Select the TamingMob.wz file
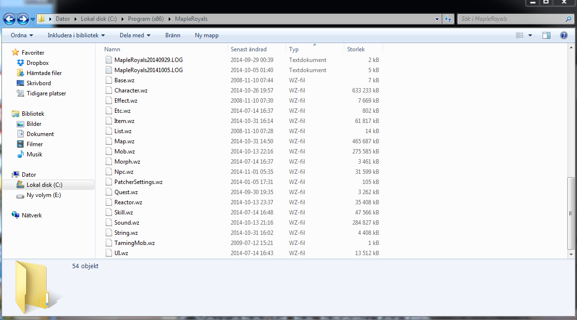Image resolution: width=577 pixels, height=320 pixels. tap(134, 243)
